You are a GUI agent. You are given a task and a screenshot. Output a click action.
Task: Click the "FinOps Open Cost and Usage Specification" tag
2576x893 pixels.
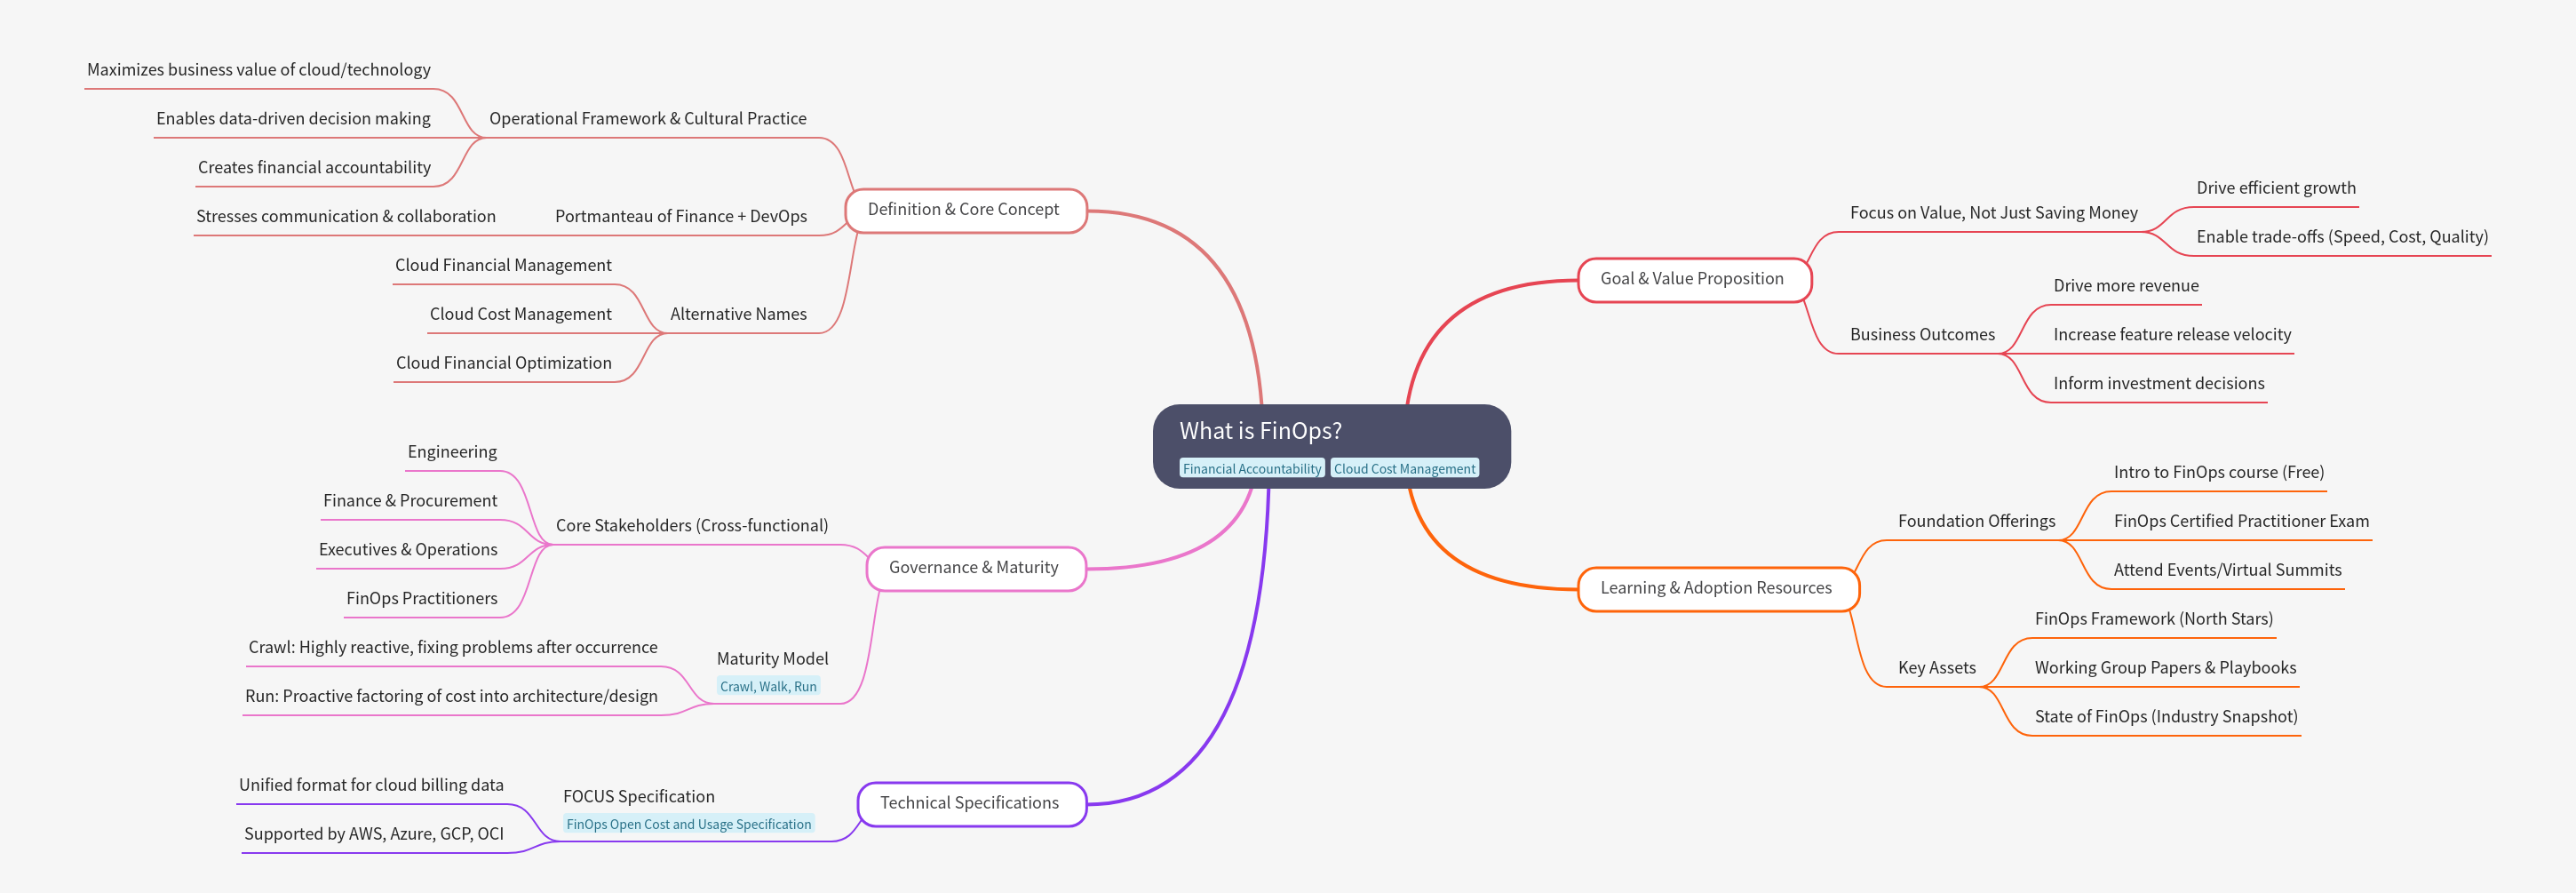(x=689, y=824)
